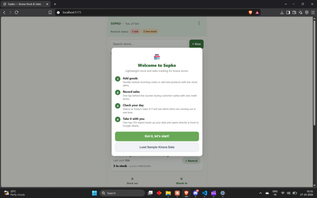Click the Last cost: ₹24 text
Screen dimensions: 317x198
coord(122,160)
